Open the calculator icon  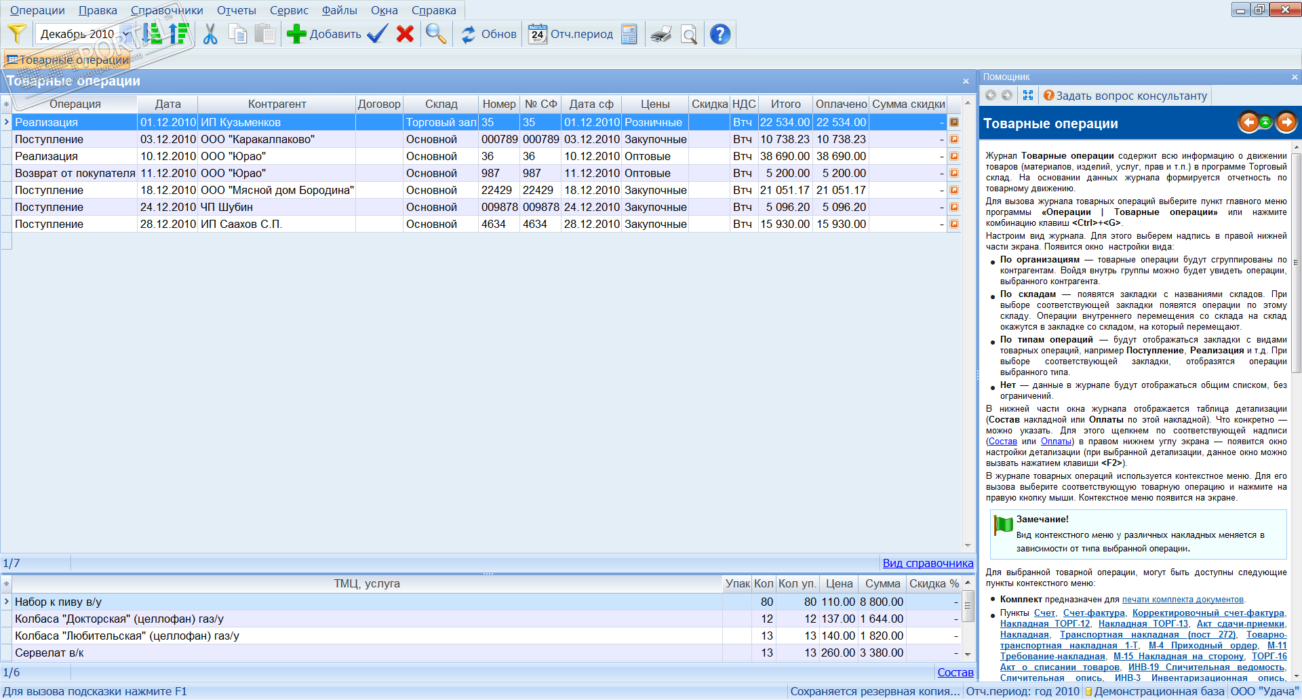pos(629,34)
